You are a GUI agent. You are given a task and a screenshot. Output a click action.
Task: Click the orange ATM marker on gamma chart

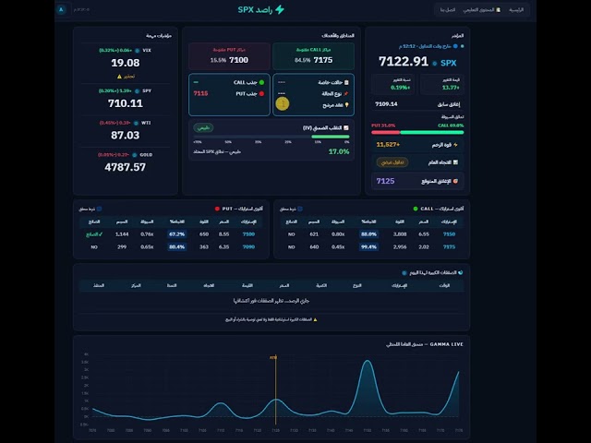[x=274, y=357]
